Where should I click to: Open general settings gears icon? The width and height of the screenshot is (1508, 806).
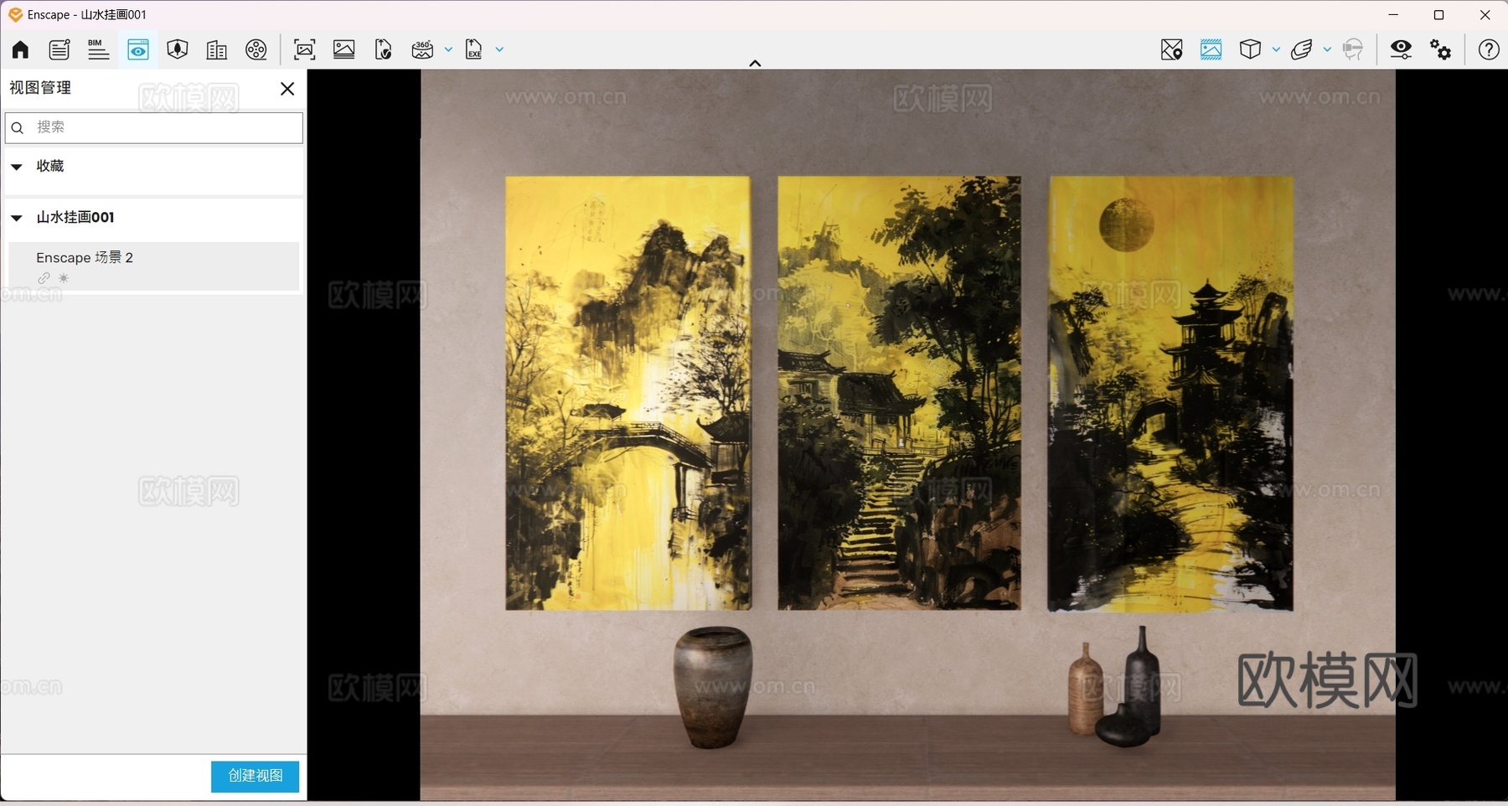pos(1440,49)
